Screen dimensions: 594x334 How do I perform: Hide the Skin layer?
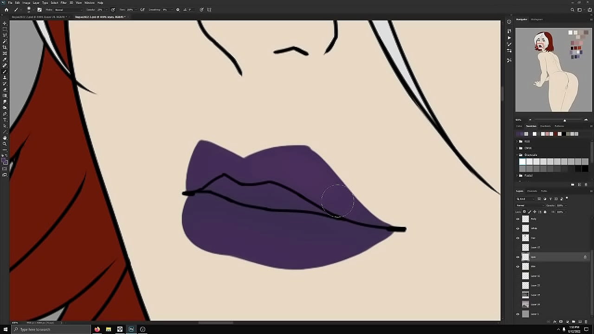point(518,266)
